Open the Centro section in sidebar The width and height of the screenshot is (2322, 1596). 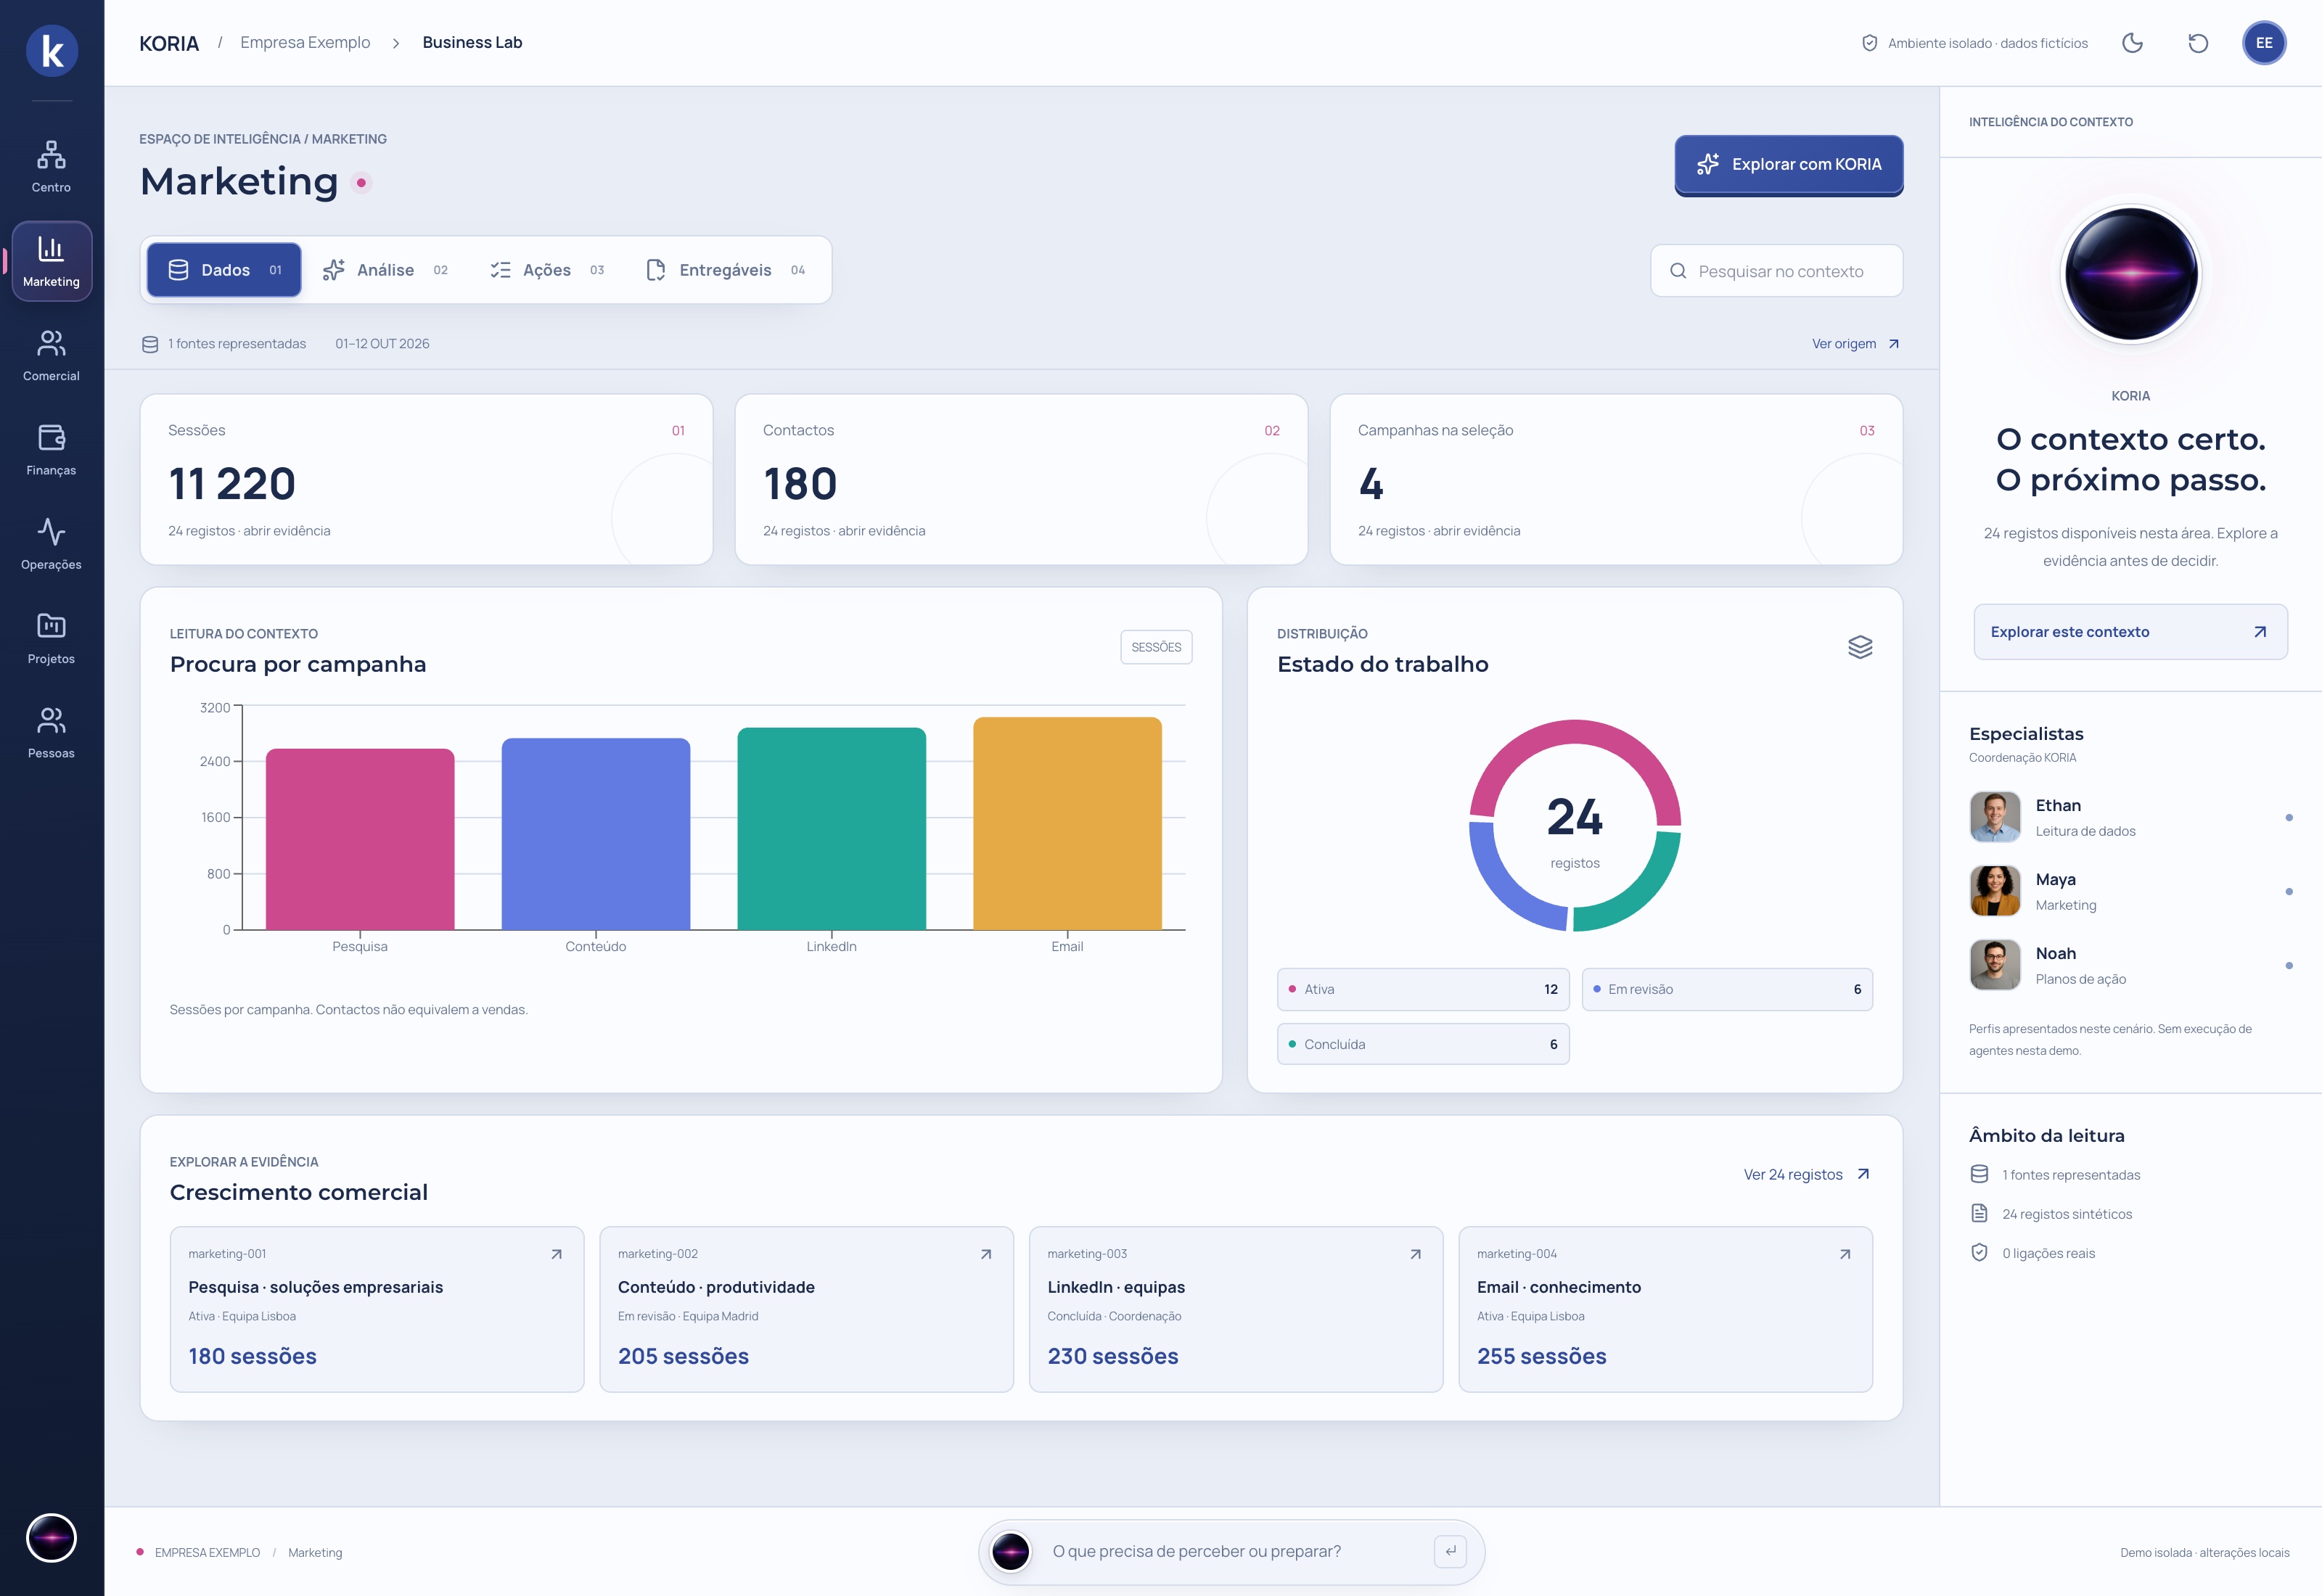(x=51, y=167)
